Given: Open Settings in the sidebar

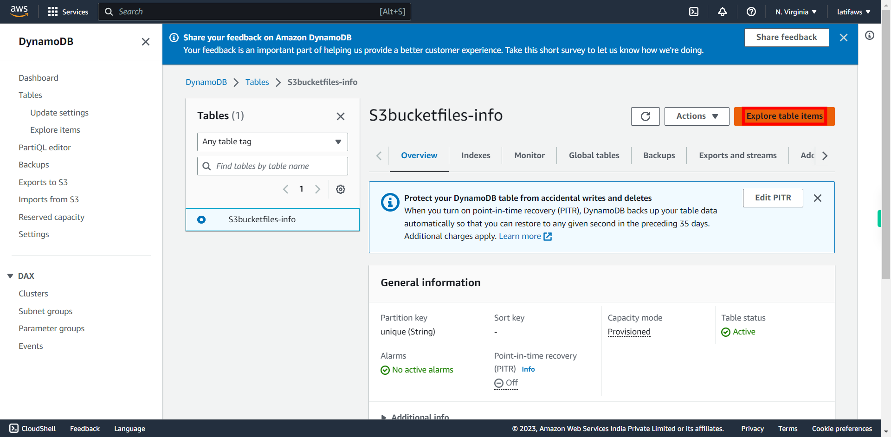Looking at the screenshot, I should 34,234.
